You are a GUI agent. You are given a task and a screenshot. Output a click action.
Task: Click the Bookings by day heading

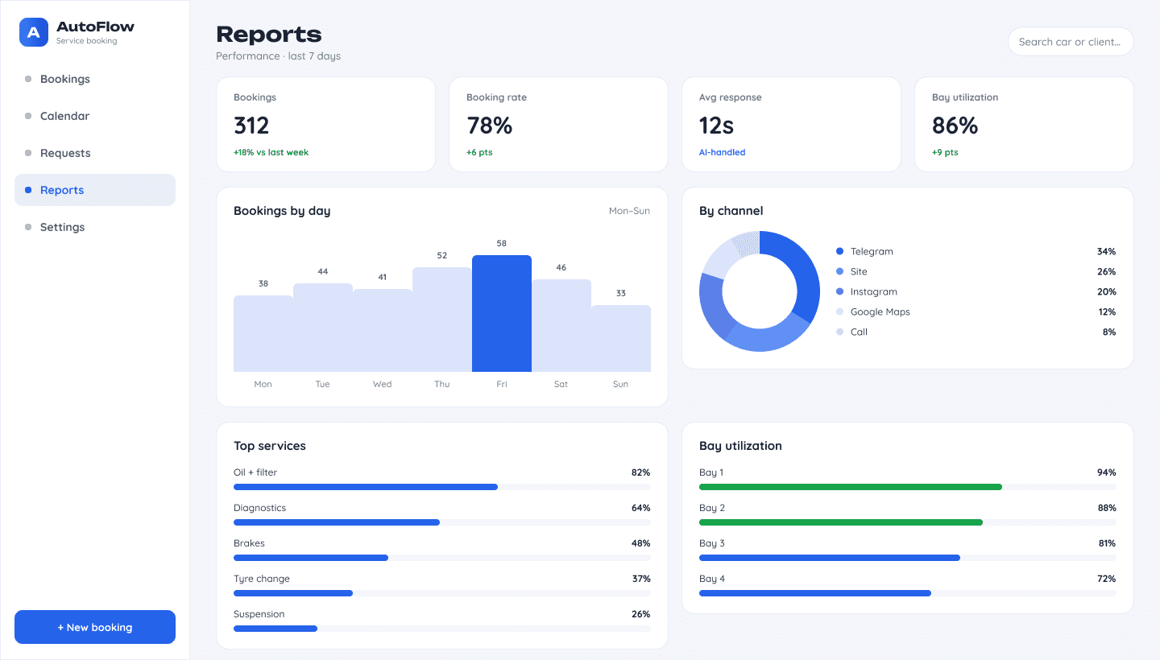pyautogui.click(x=282, y=211)
